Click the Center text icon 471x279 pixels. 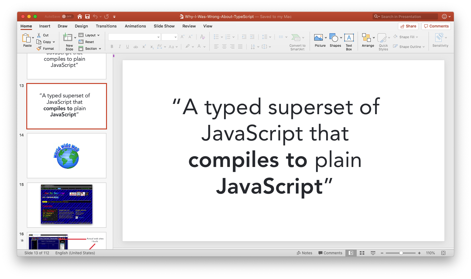pos(224,47)
